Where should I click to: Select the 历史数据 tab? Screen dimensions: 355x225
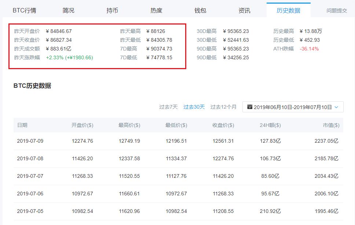coord(288,10)
